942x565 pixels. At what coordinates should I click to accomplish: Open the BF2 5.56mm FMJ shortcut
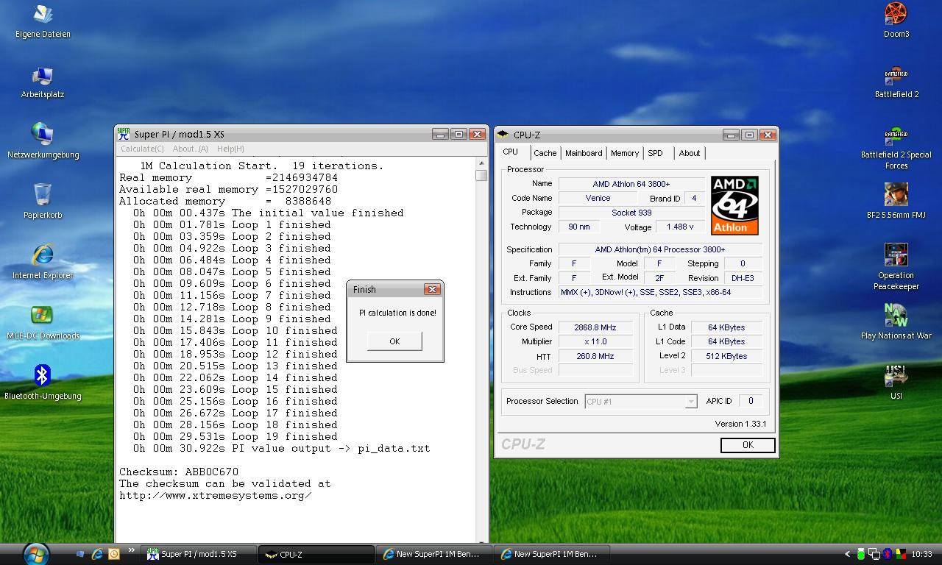coord(896,202)
